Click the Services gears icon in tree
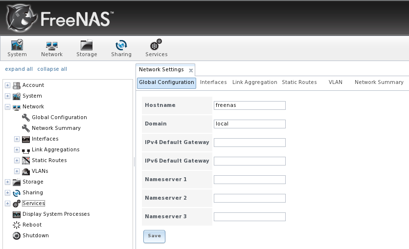 click(x=17, y=204)
